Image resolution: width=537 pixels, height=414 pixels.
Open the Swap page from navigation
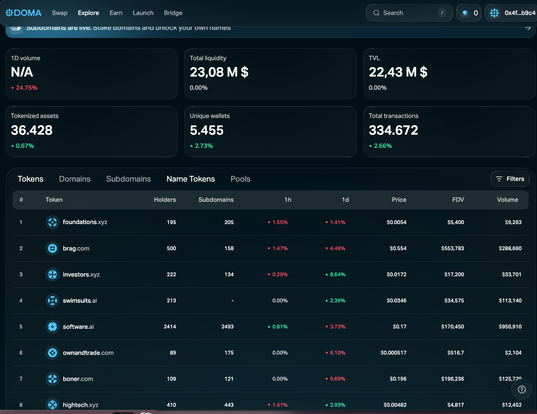coord(59,13)
